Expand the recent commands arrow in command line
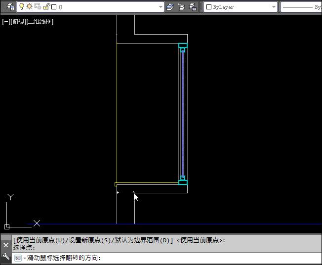The width and height of the screenshot is (322, 265). [x=24, y=258]
